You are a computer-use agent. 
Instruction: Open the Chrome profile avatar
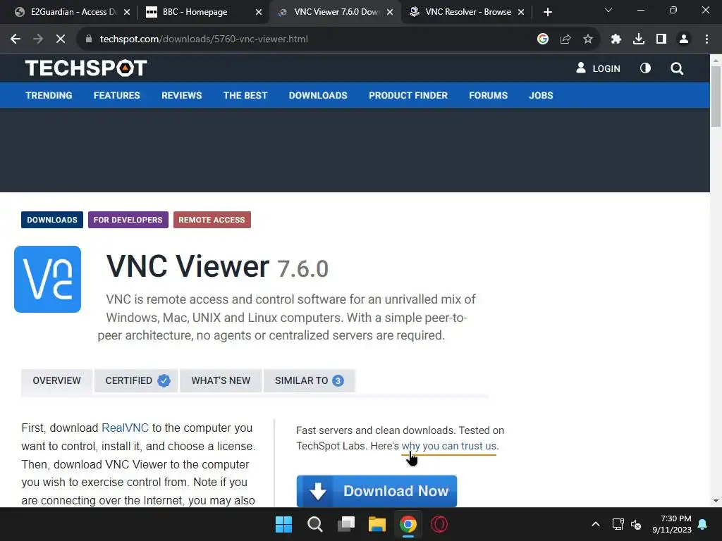(684, 39)
